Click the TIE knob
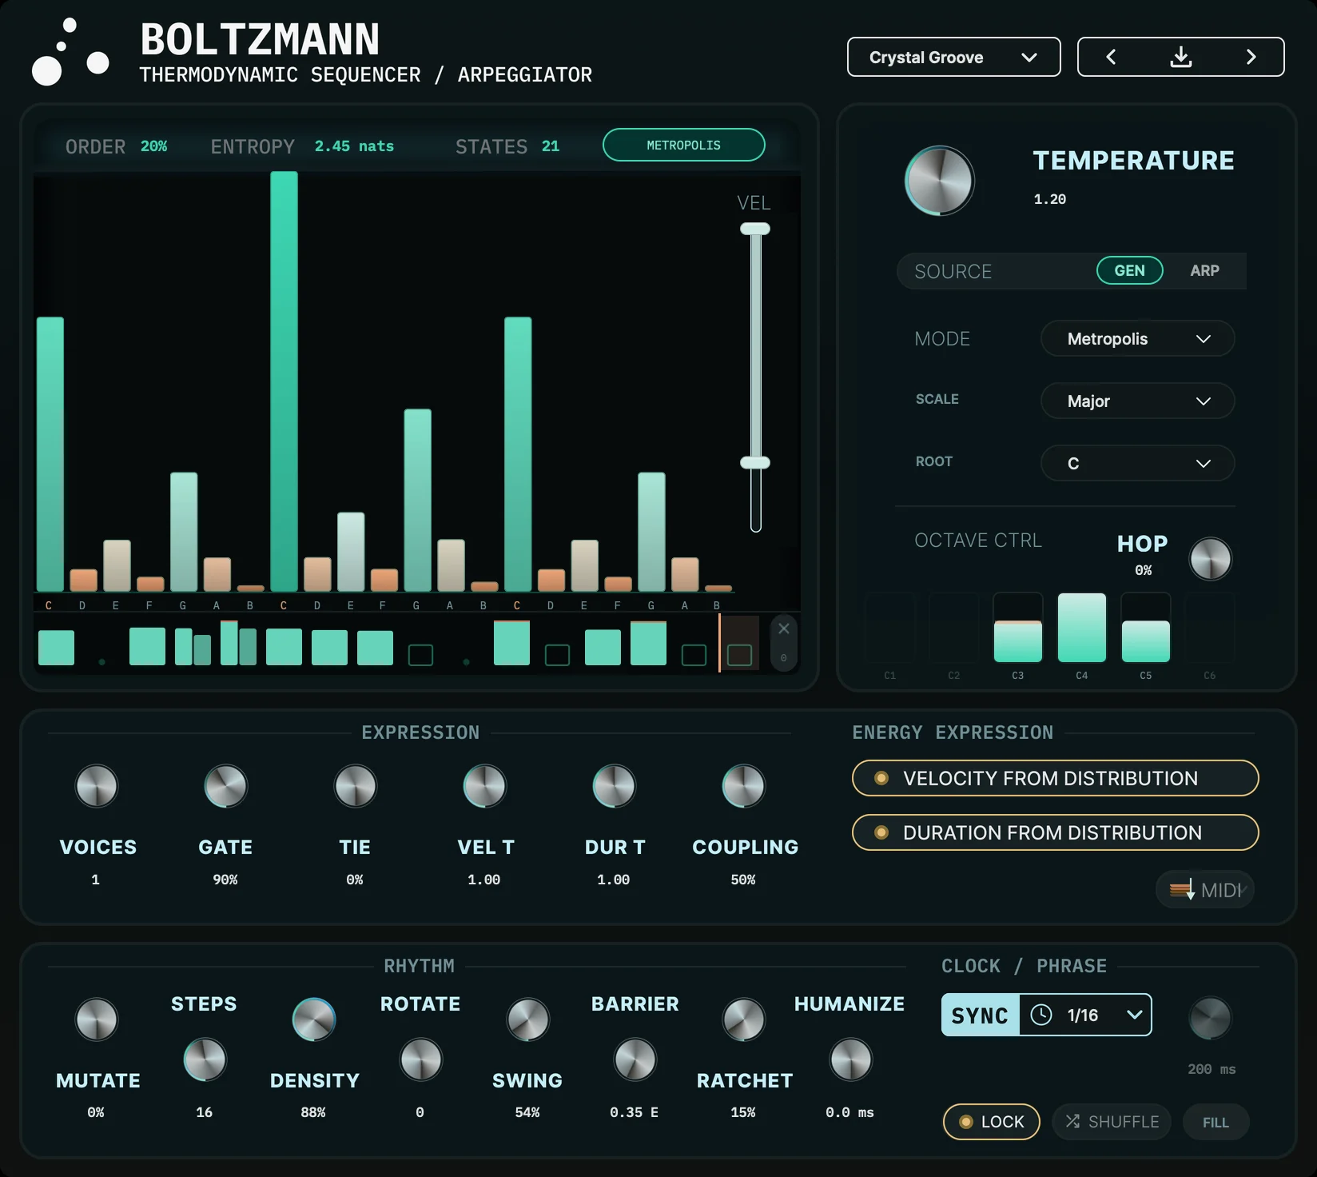Viewport: 1317px width, 1177px height. coord(356,786)
